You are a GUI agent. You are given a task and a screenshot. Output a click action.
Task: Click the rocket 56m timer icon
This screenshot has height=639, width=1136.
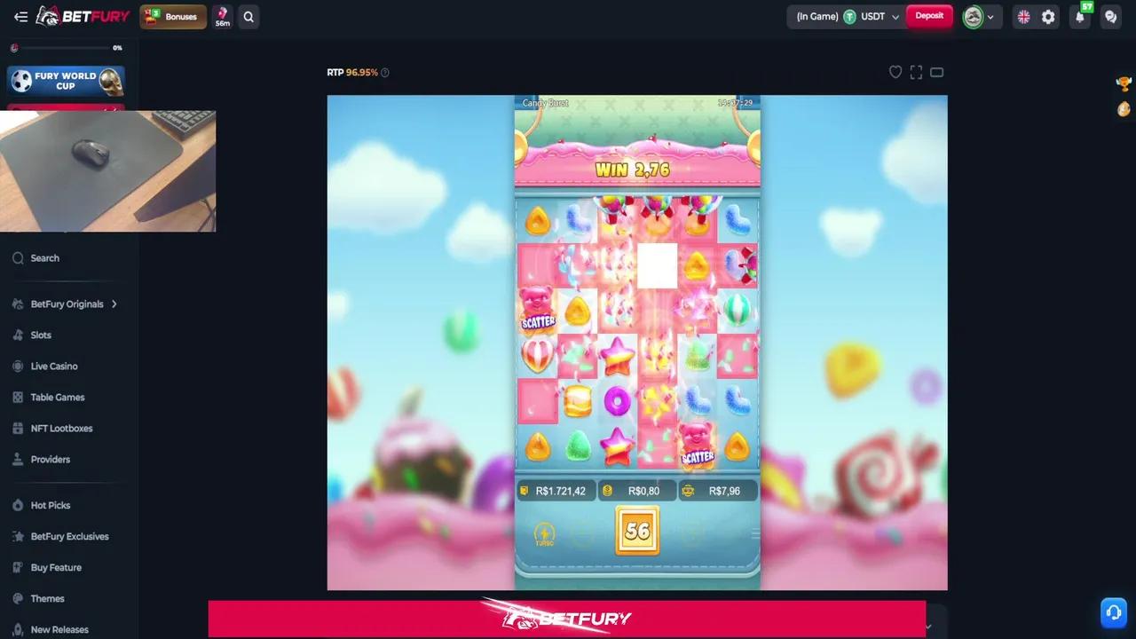point(222,17)
